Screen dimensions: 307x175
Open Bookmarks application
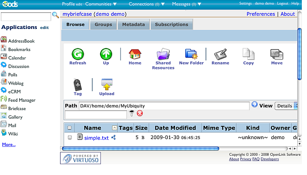coord(19,49)
